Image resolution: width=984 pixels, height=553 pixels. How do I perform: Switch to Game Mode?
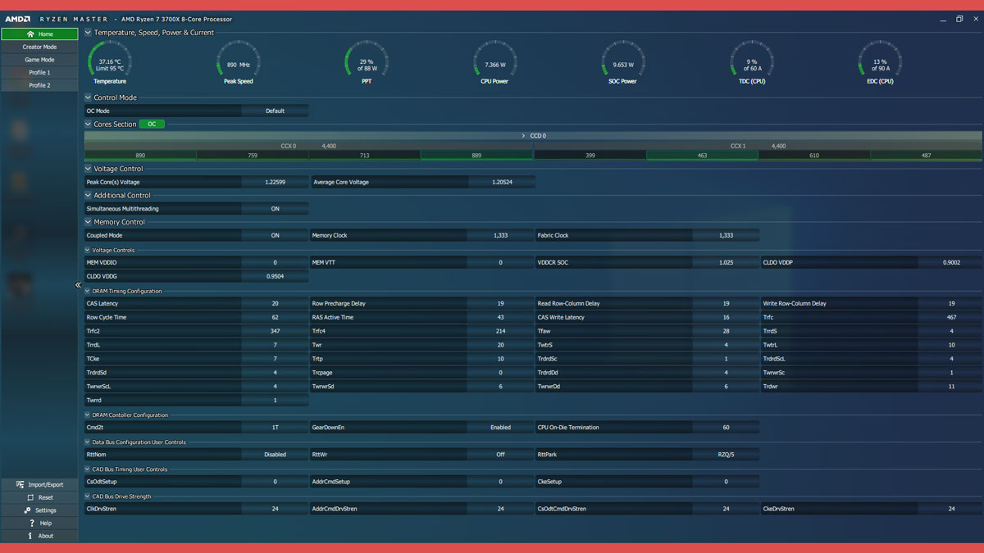[x=39, y=60]
